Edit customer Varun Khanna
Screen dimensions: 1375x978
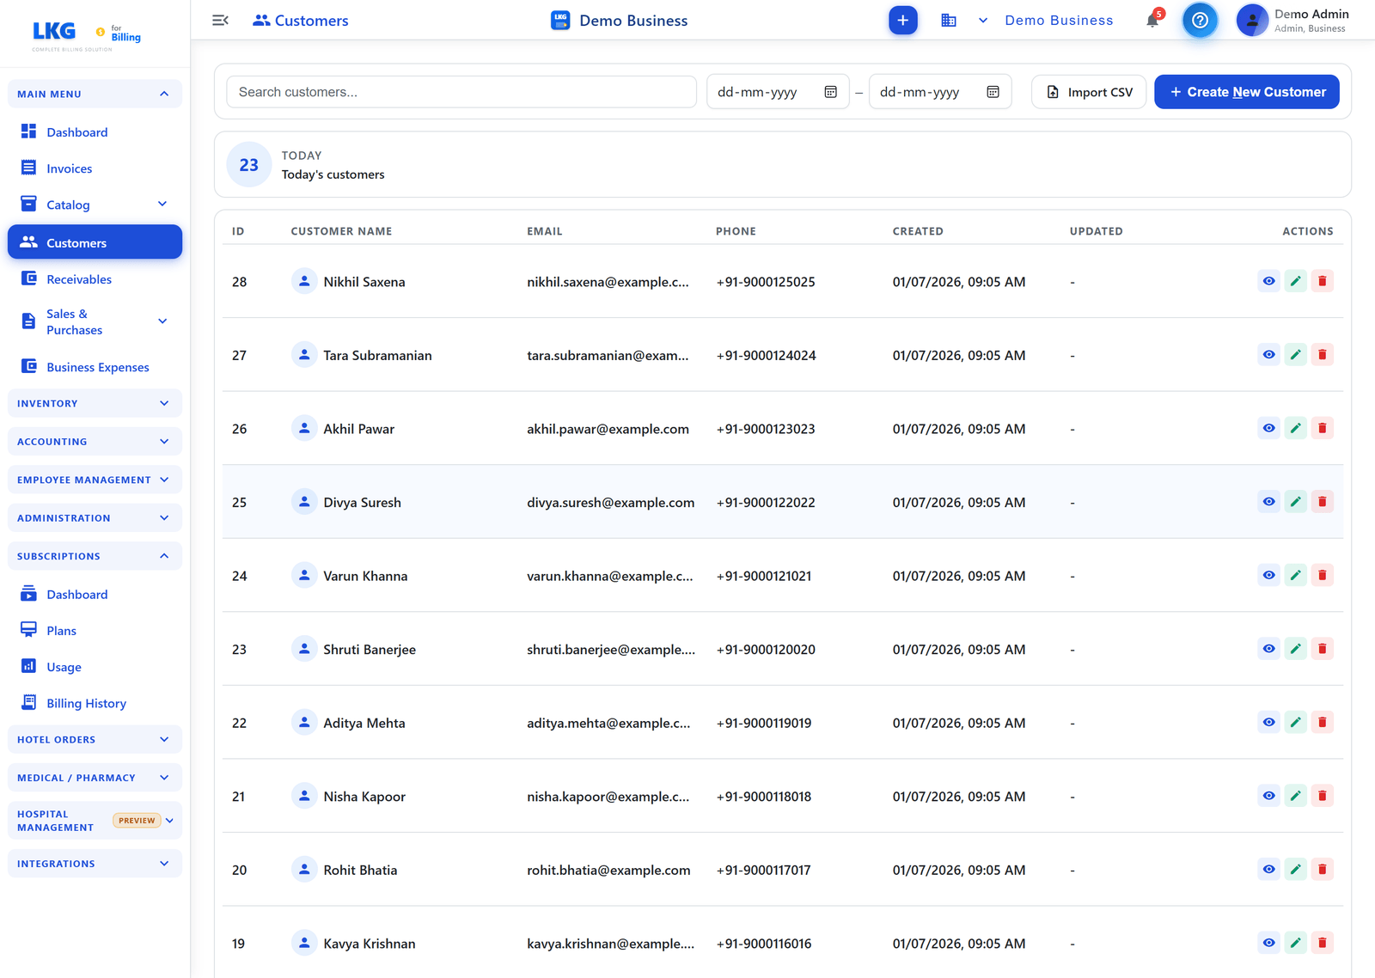coord(1295,575)
